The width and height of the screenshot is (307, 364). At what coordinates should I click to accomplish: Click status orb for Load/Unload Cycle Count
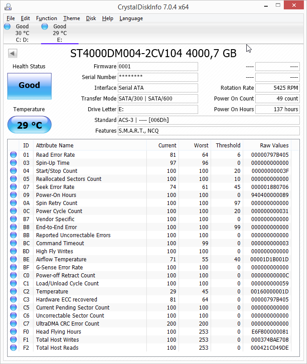13,283
